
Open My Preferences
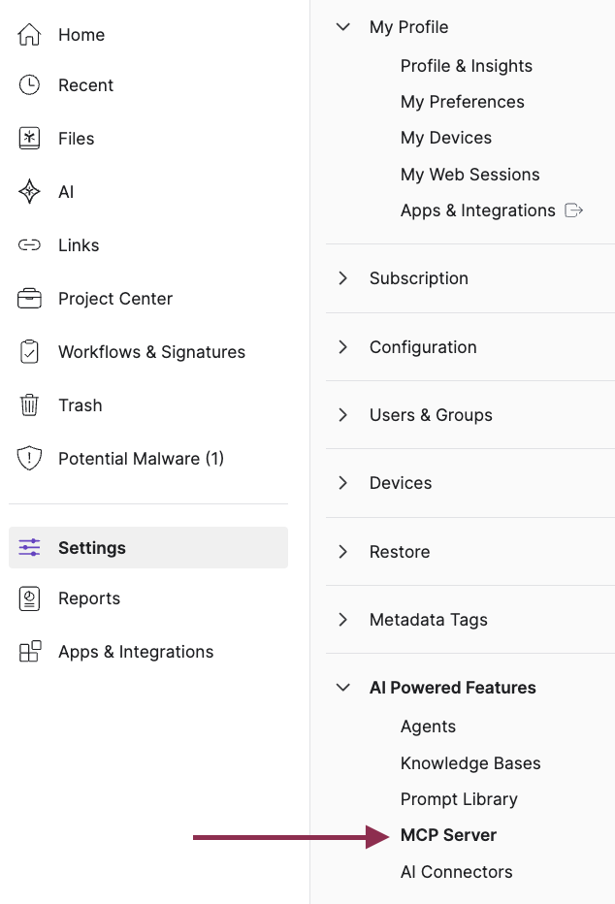tap(463, 102)
